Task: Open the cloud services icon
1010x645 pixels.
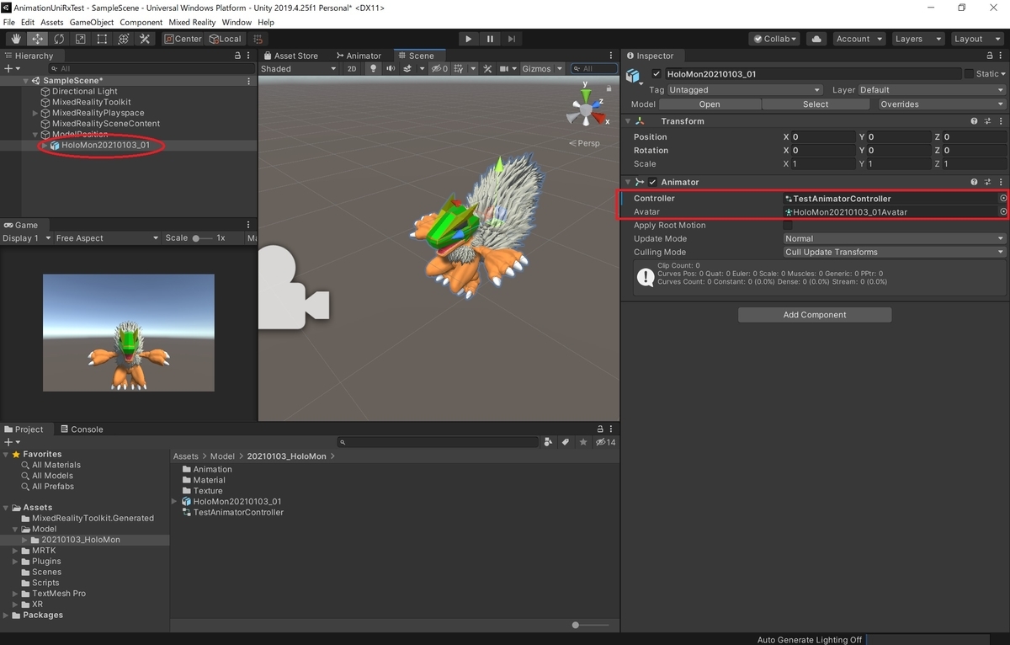Action: click(816, 39)
